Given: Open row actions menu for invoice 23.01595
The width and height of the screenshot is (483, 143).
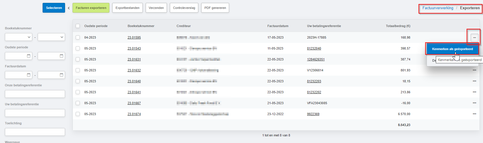Looking at the screenshot, I should (x=474, y=37).
